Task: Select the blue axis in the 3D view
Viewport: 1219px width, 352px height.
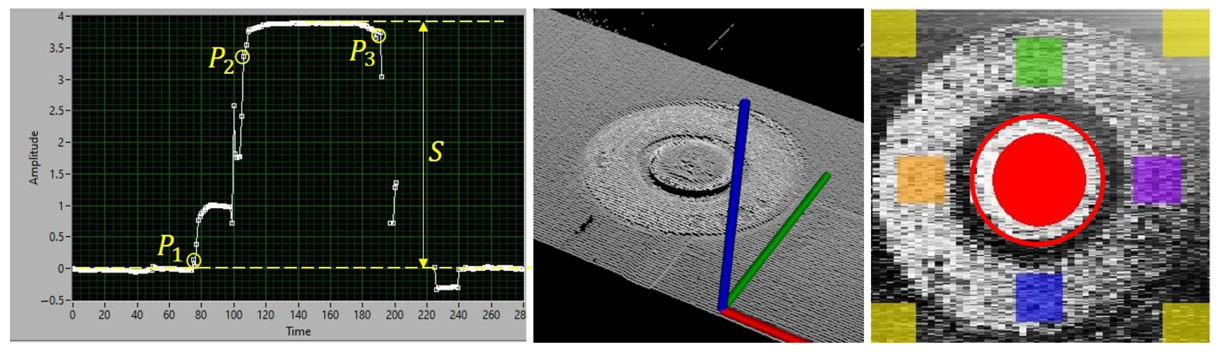Action: 733,203
